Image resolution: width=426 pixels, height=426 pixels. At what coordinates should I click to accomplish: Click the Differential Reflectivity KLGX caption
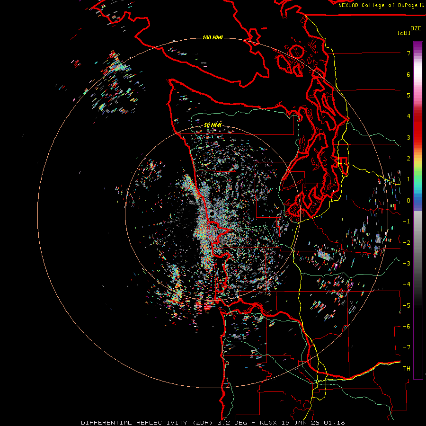pos(213,423)
